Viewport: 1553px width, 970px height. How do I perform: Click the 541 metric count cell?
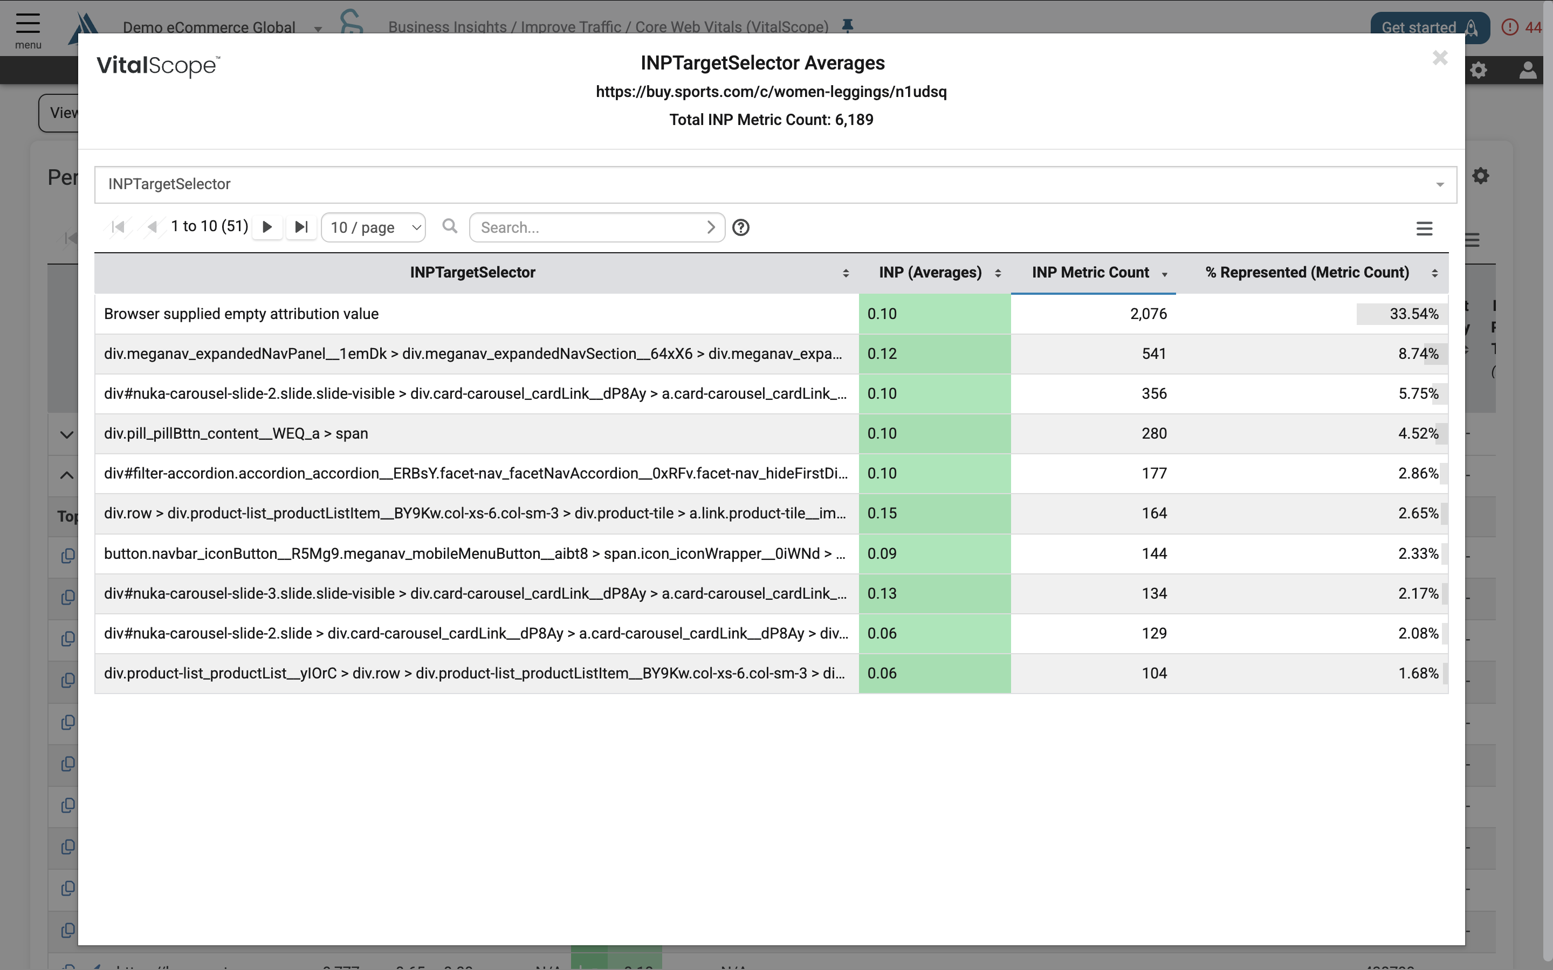tap(1094, 354)
